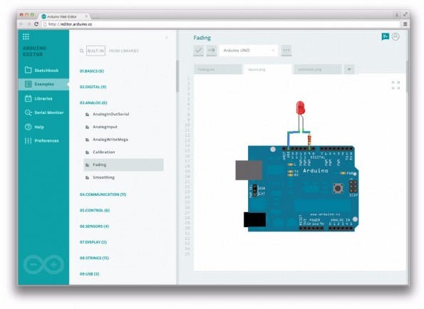Click the Fading sketch title
This screenshot has width=424, height=309.
tap(202, 38)
